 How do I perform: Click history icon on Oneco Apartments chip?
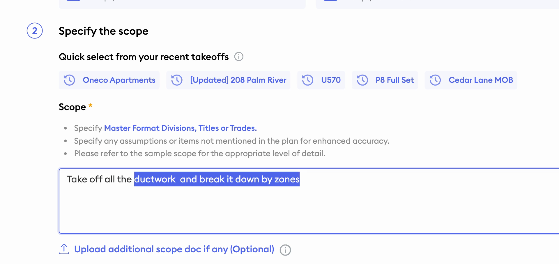[70, 80]
